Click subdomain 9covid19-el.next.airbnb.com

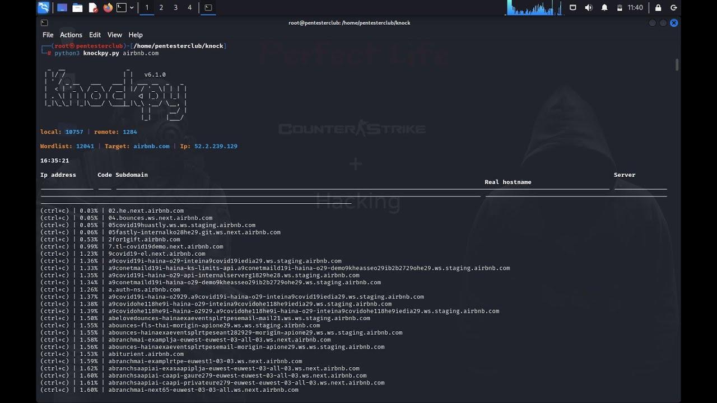tap(157, 254)
